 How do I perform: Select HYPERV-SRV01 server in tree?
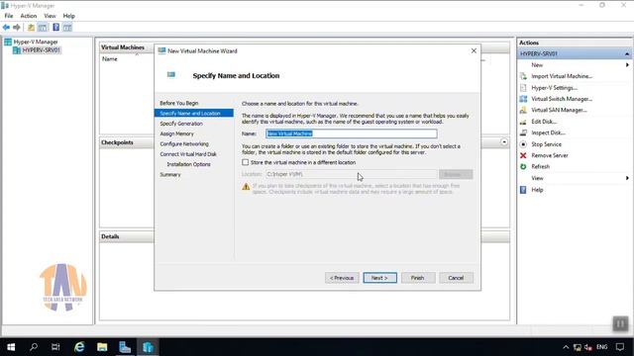click(x=41, y=50)
